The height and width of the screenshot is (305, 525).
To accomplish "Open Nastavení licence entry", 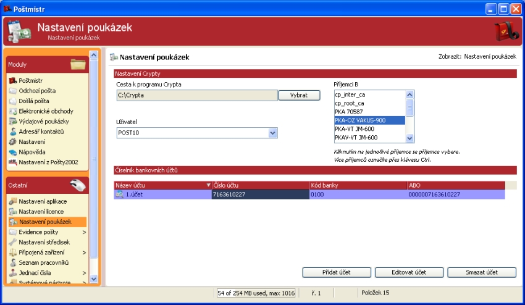I will pos(41,211).
